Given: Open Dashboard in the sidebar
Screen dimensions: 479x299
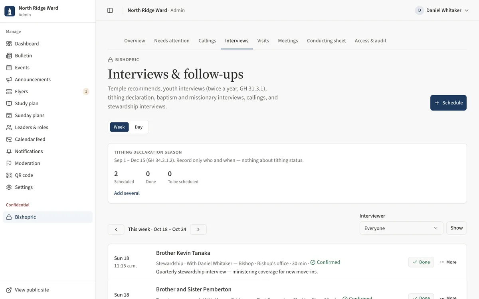Looking at the screenshot, I should (48, 43).
